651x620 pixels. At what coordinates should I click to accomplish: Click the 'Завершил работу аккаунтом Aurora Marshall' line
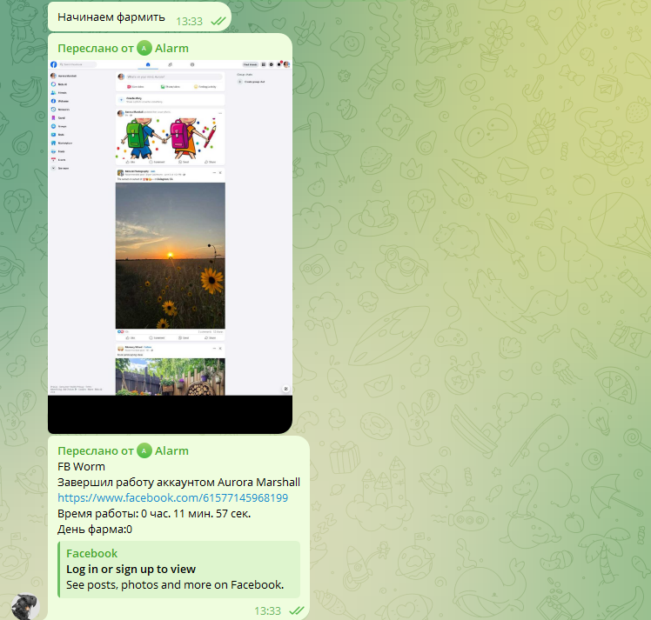[x=179, y=483]
